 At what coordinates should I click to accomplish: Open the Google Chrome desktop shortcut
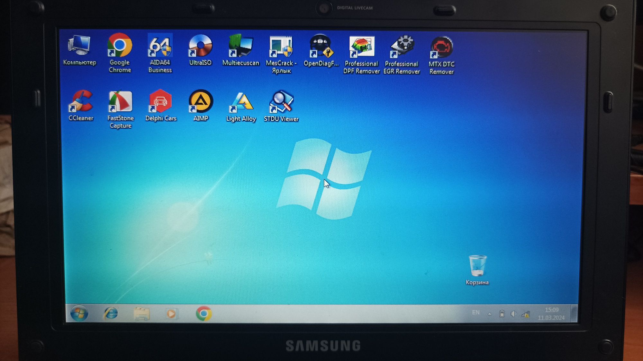120,53
